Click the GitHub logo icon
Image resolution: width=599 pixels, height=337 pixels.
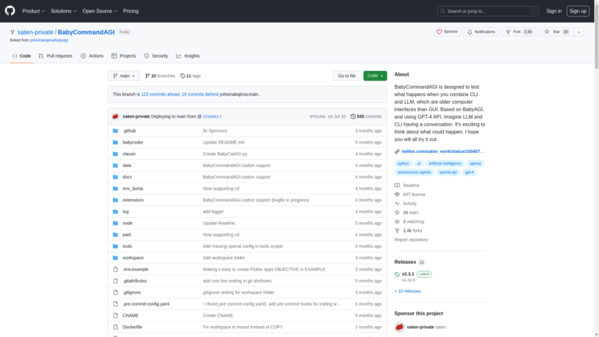11,11
